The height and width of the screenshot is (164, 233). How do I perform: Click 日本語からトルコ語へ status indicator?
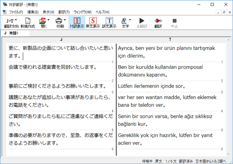[211, 161]
